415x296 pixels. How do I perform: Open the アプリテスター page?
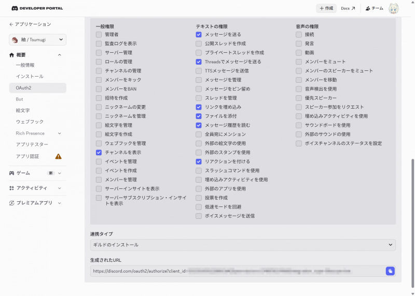coord(32,144)
